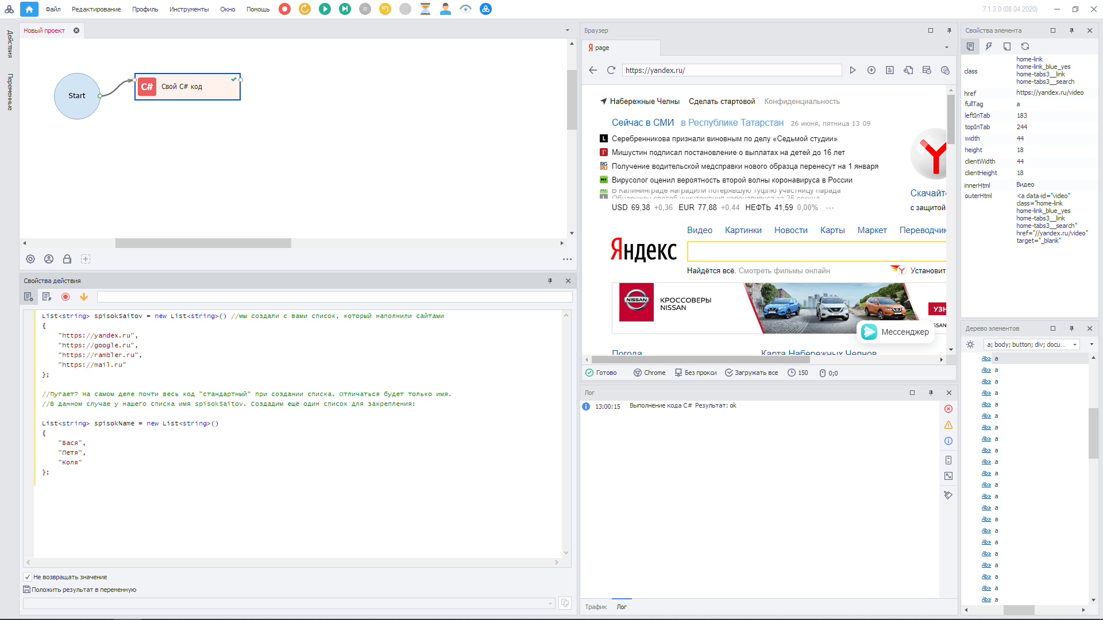Click the C# code action block
1103x620 pixels.
187,87
